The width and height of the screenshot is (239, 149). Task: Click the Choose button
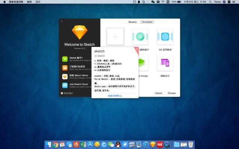pos(172,93)
